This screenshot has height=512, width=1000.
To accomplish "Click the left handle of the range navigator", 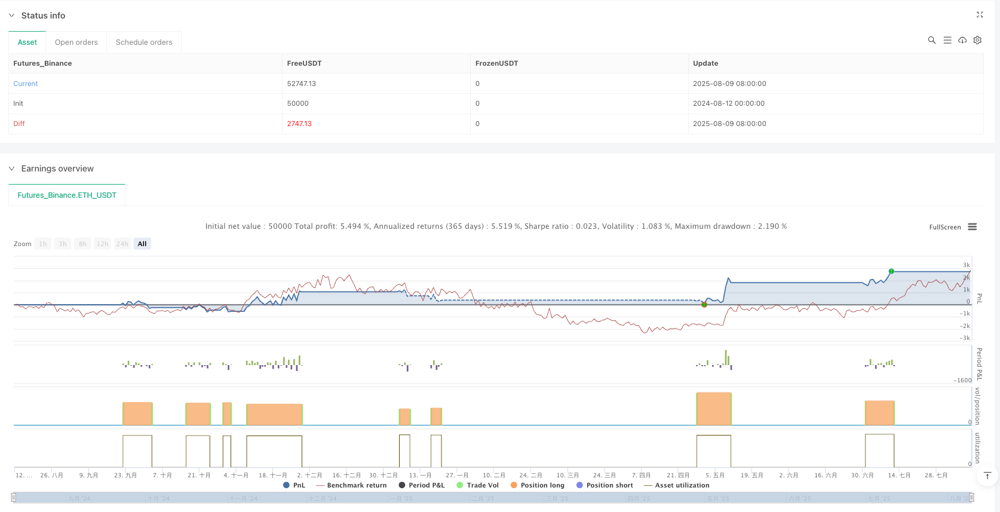I will point(14,497).
